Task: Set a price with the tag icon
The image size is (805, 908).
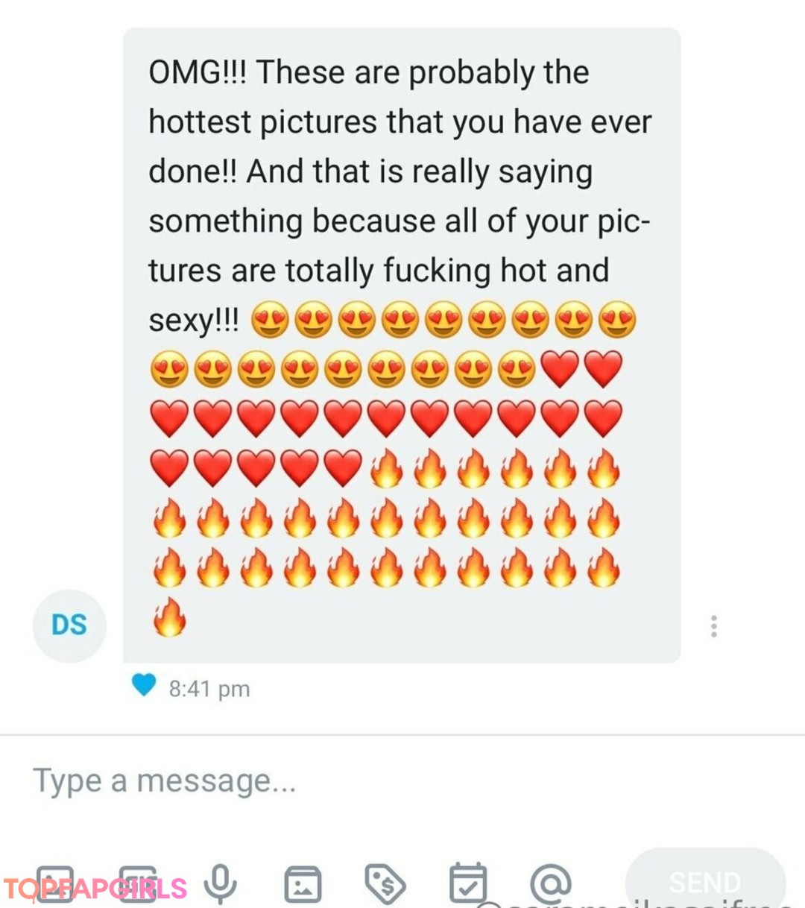Action: tap(385, 884)
